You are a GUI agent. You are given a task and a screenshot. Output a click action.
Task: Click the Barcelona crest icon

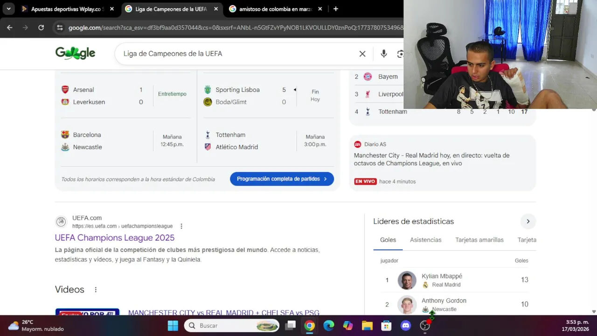pos(65,135)
